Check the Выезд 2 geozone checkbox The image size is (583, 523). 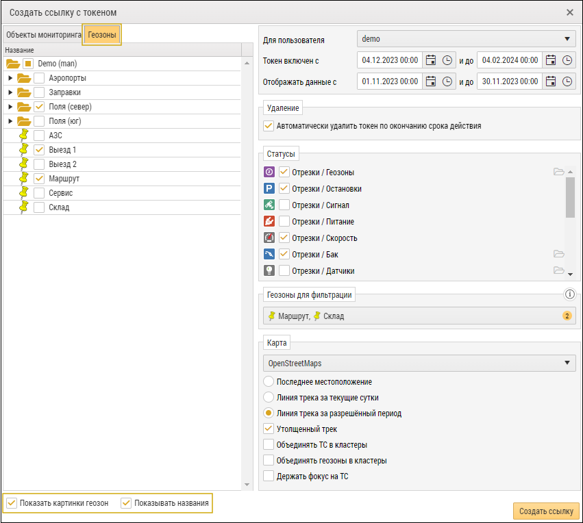pos(39,164)
